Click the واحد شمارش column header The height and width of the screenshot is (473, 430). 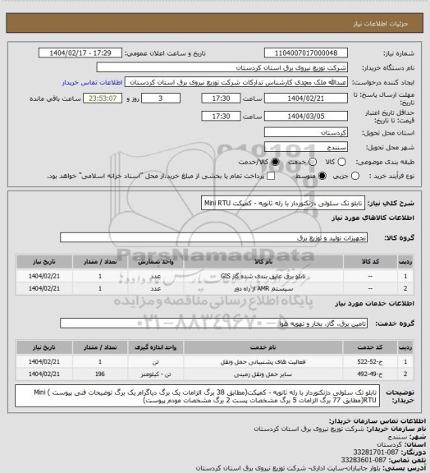pyautogui.click(x=156, y=262)
